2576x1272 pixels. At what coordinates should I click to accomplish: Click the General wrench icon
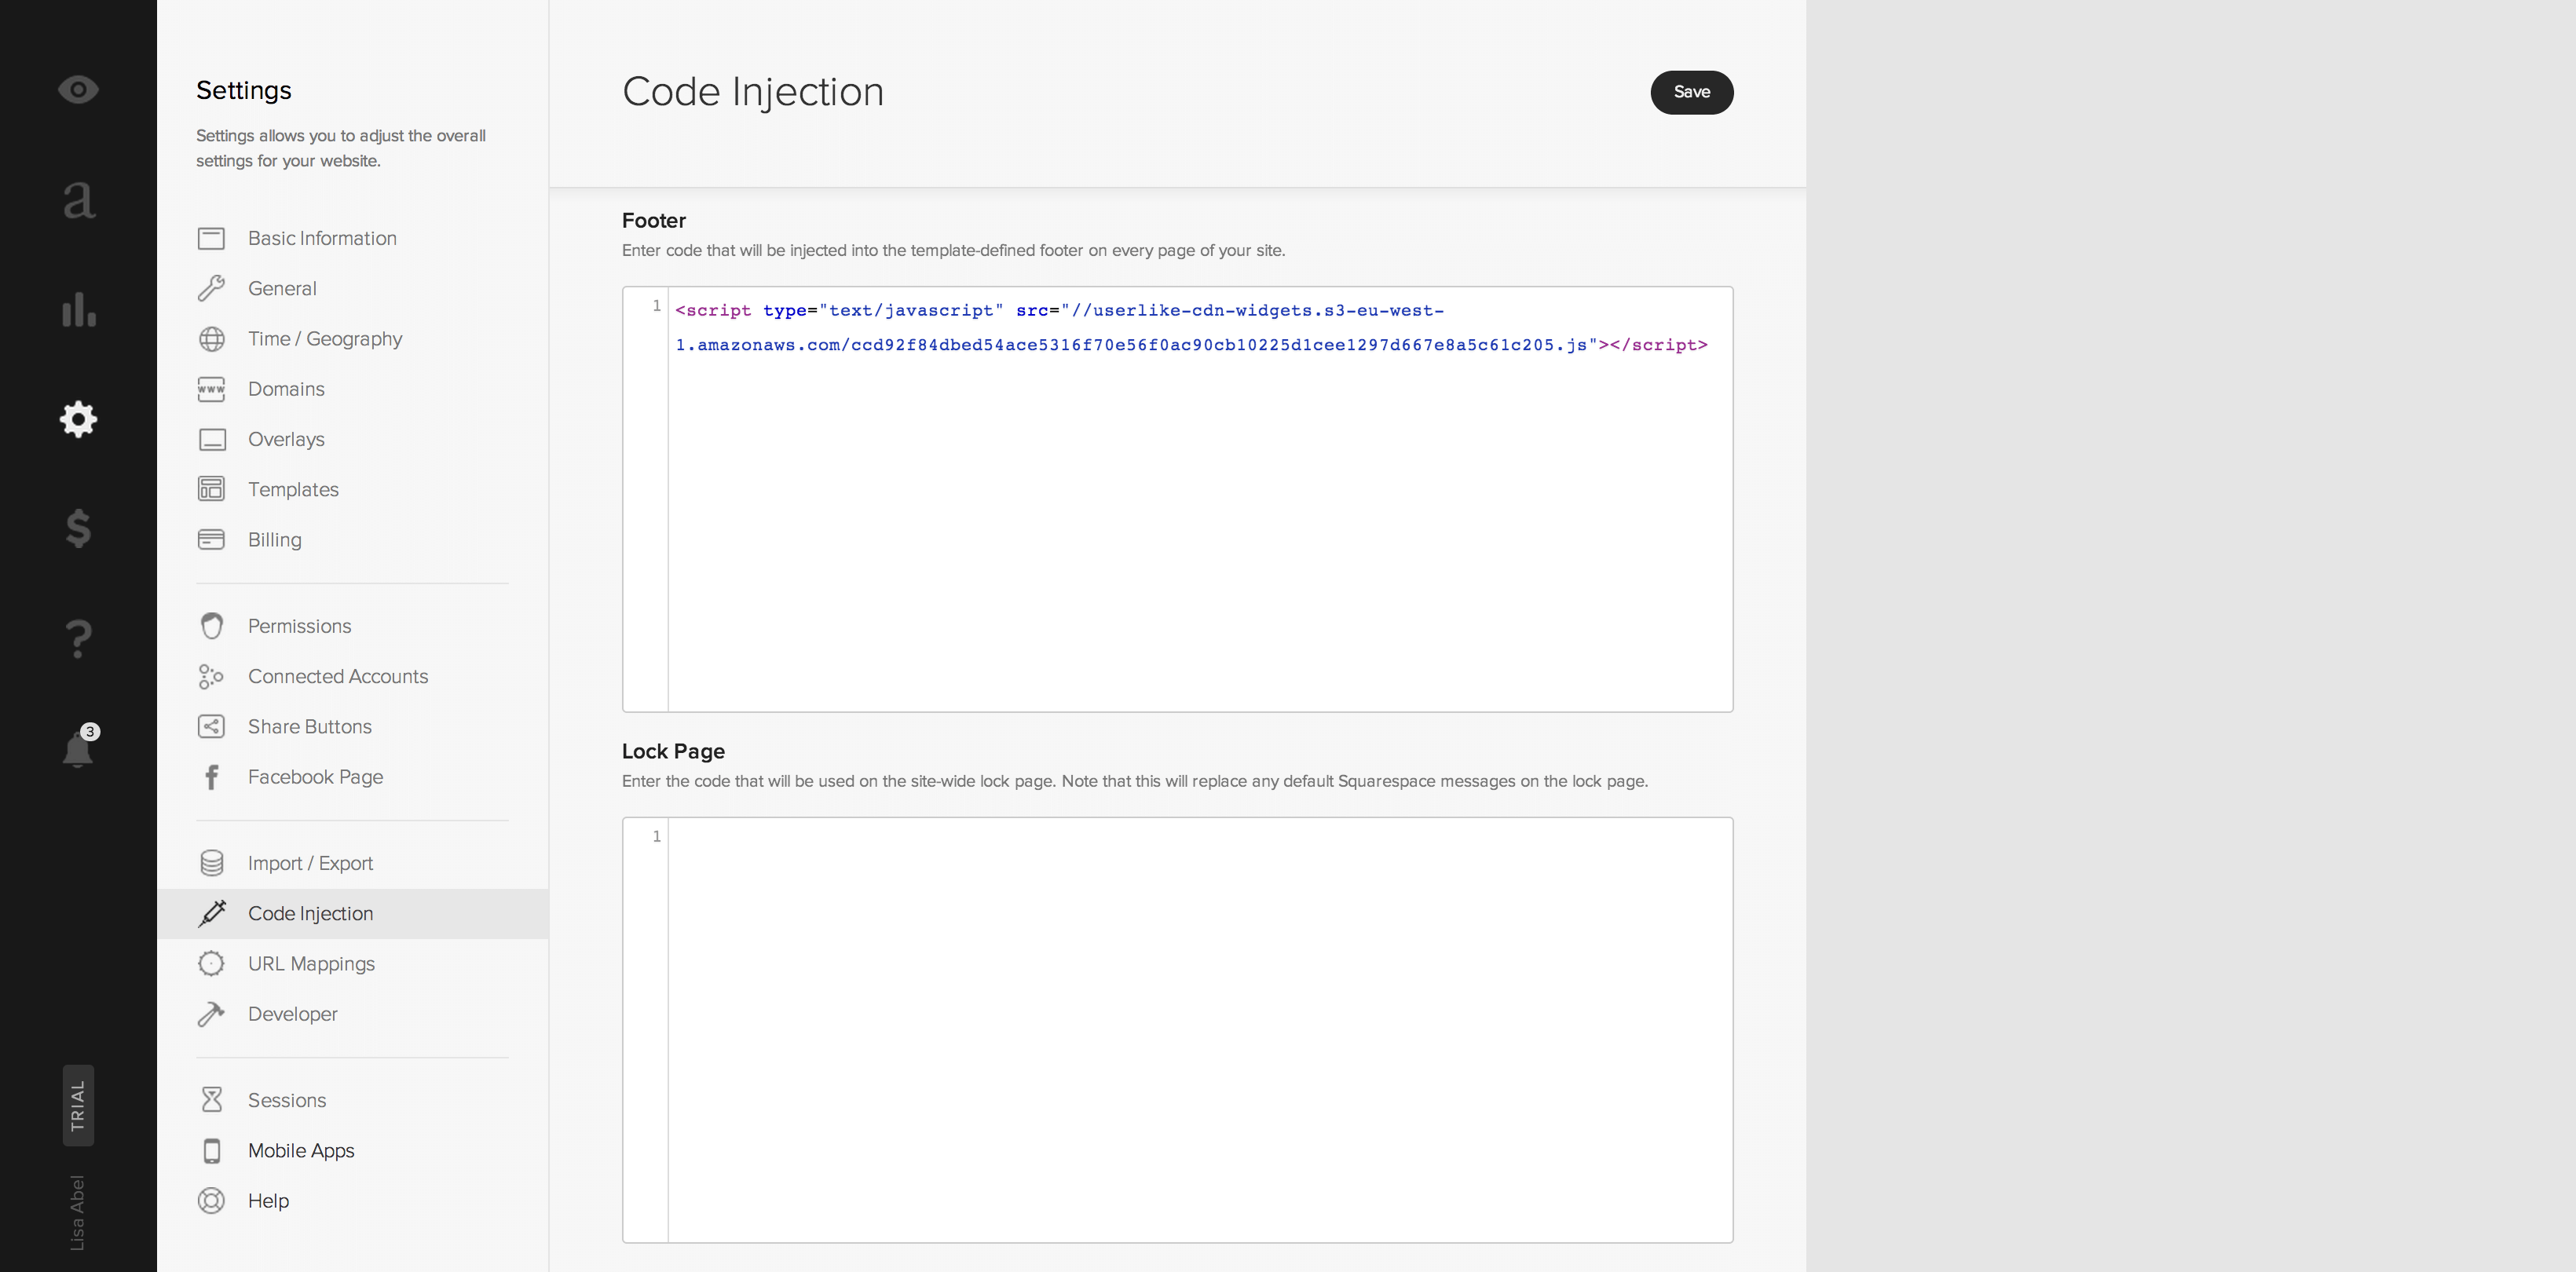(211, 288)
